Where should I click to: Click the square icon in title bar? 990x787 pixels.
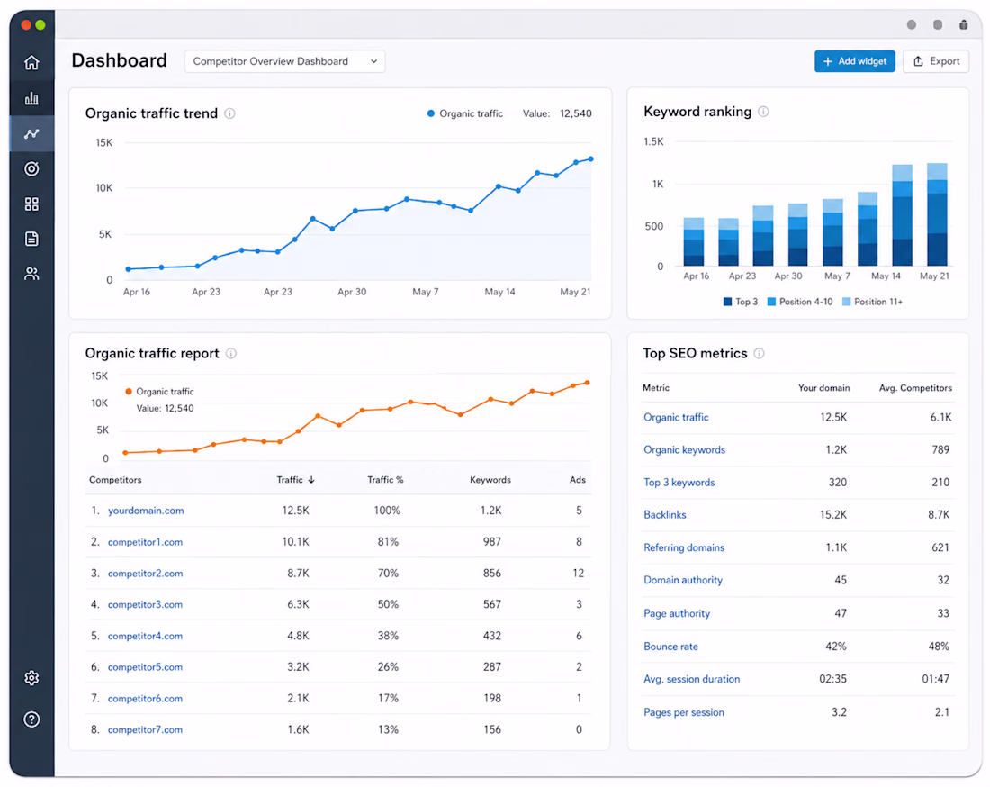tap(938, 24)
